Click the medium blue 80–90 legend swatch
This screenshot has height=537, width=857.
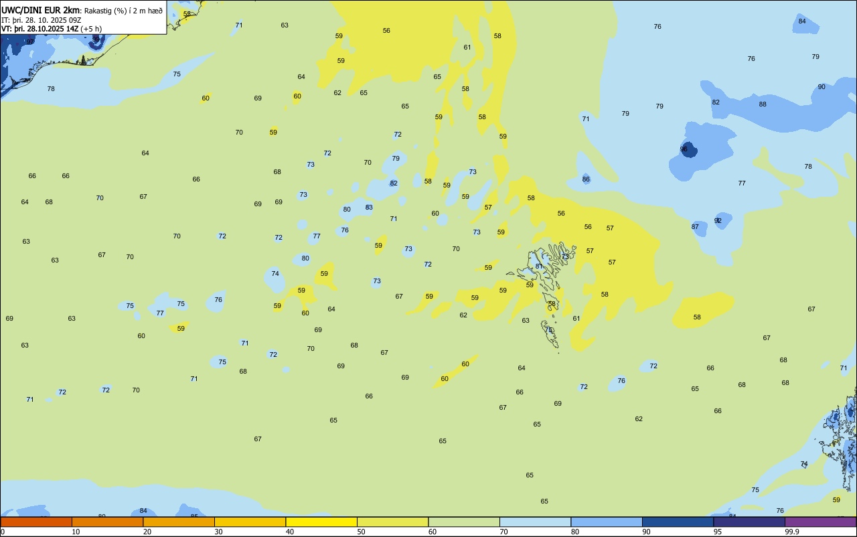click(607, 522)
